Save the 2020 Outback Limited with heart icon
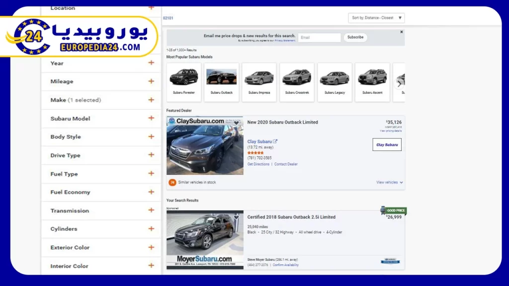 pyautogui.click(x=236, y=123)
